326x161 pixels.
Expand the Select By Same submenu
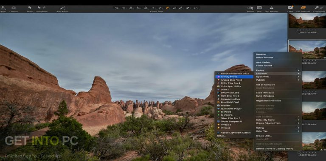pos(278,120)
